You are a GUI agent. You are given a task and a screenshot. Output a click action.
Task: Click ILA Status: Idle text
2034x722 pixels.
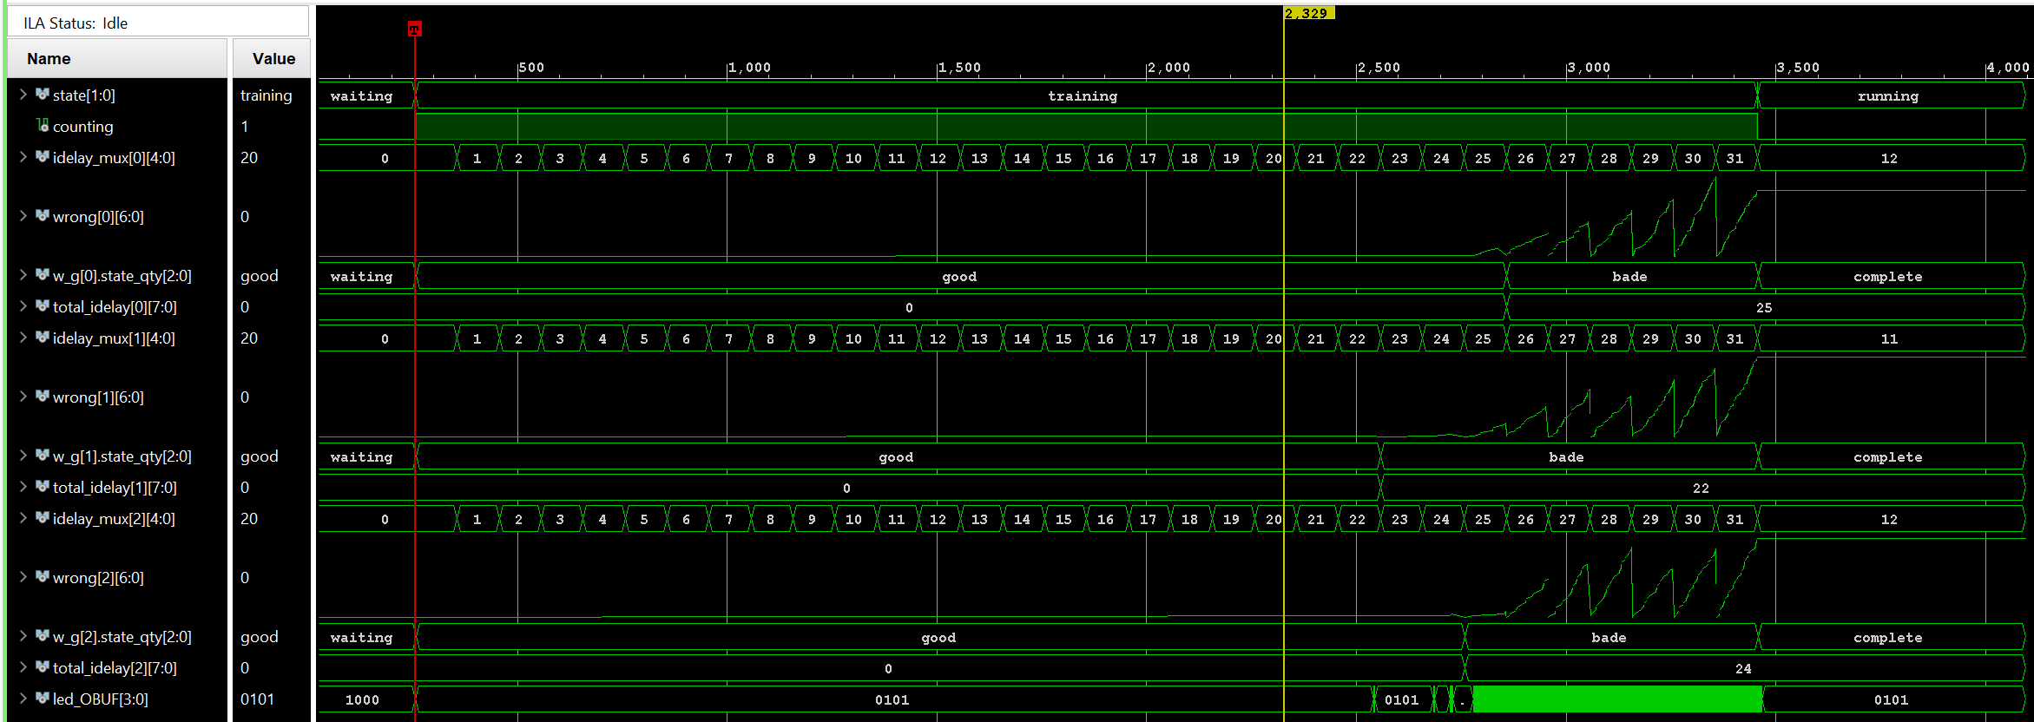(x=76, y=23)
